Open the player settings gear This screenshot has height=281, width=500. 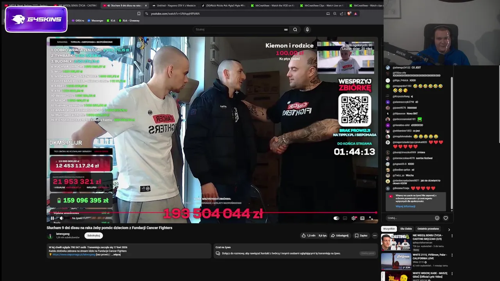pos(354,218)
